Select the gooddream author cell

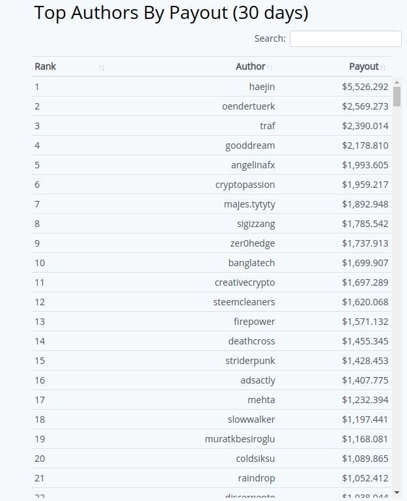point(250,145)
